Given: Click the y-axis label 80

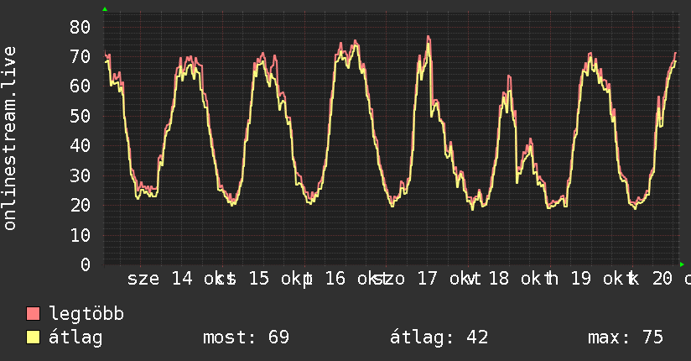Looking at the screenshot, I should click(80, 28).
